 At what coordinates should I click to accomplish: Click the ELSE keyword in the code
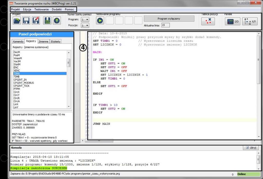tap(97, 82)
